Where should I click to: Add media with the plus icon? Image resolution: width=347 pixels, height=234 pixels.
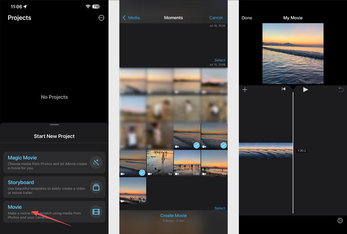pos(245,90)
